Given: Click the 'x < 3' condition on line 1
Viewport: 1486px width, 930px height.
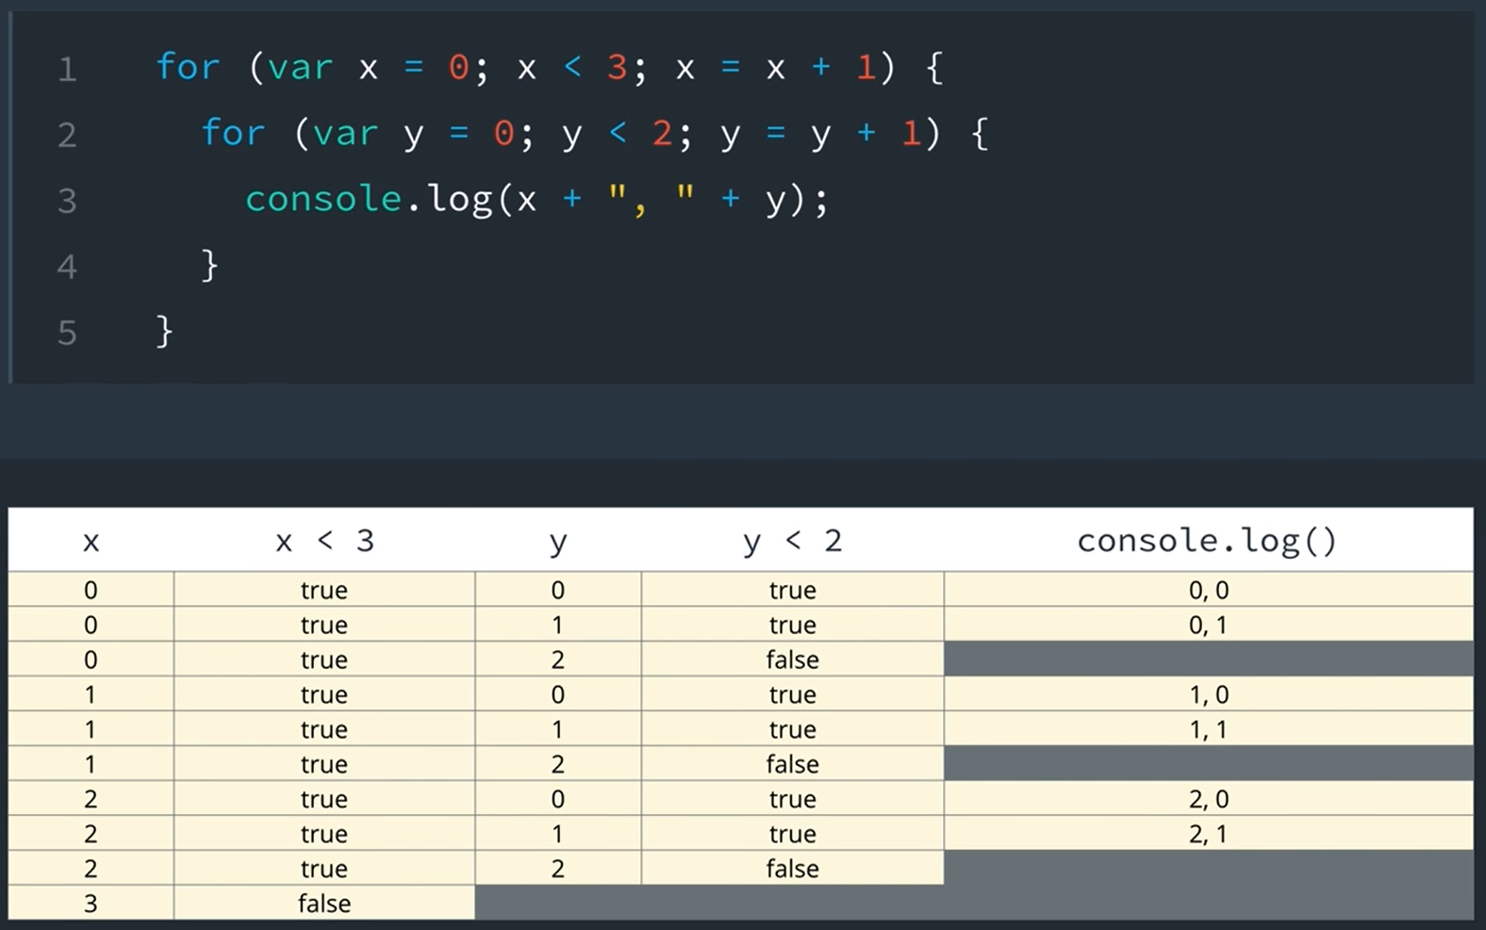Looking at the screenshot, I should tap(571, 68).
